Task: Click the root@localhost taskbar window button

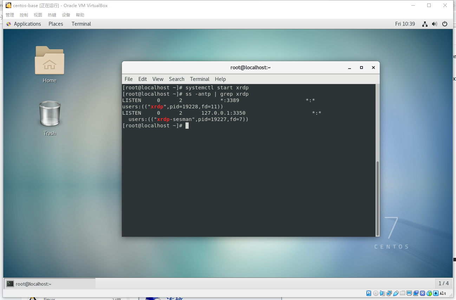Action: pyautogui.click(x=49, y=283)
